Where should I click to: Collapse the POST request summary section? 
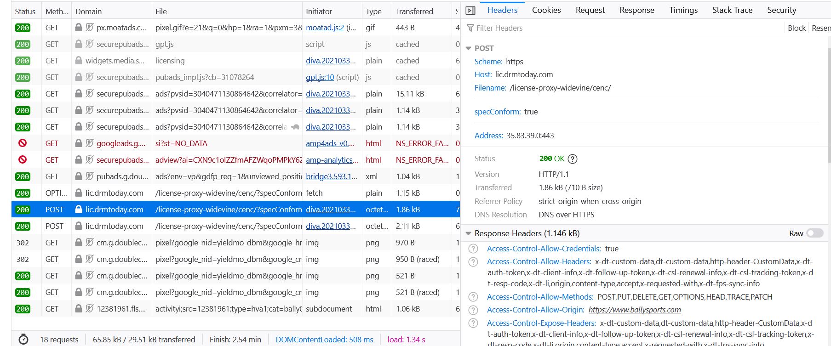click(469, 48)
